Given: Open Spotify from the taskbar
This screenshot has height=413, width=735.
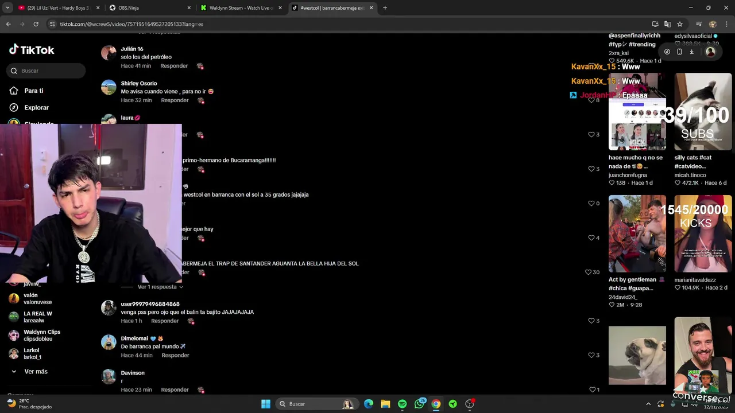Looking at the screenshot, I should [402, 404].
